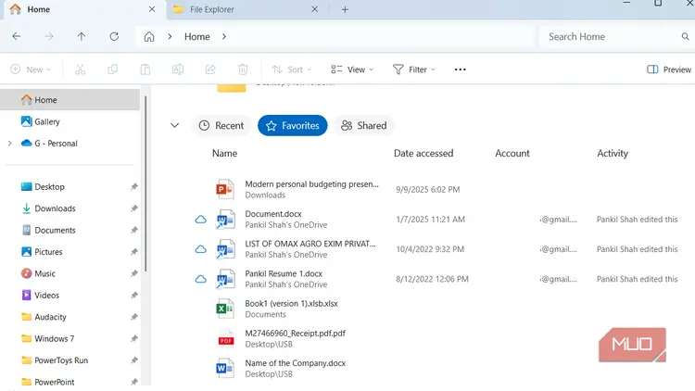Close the Home tab
This screenshot has width=695, height=391.
click(152, 9)
